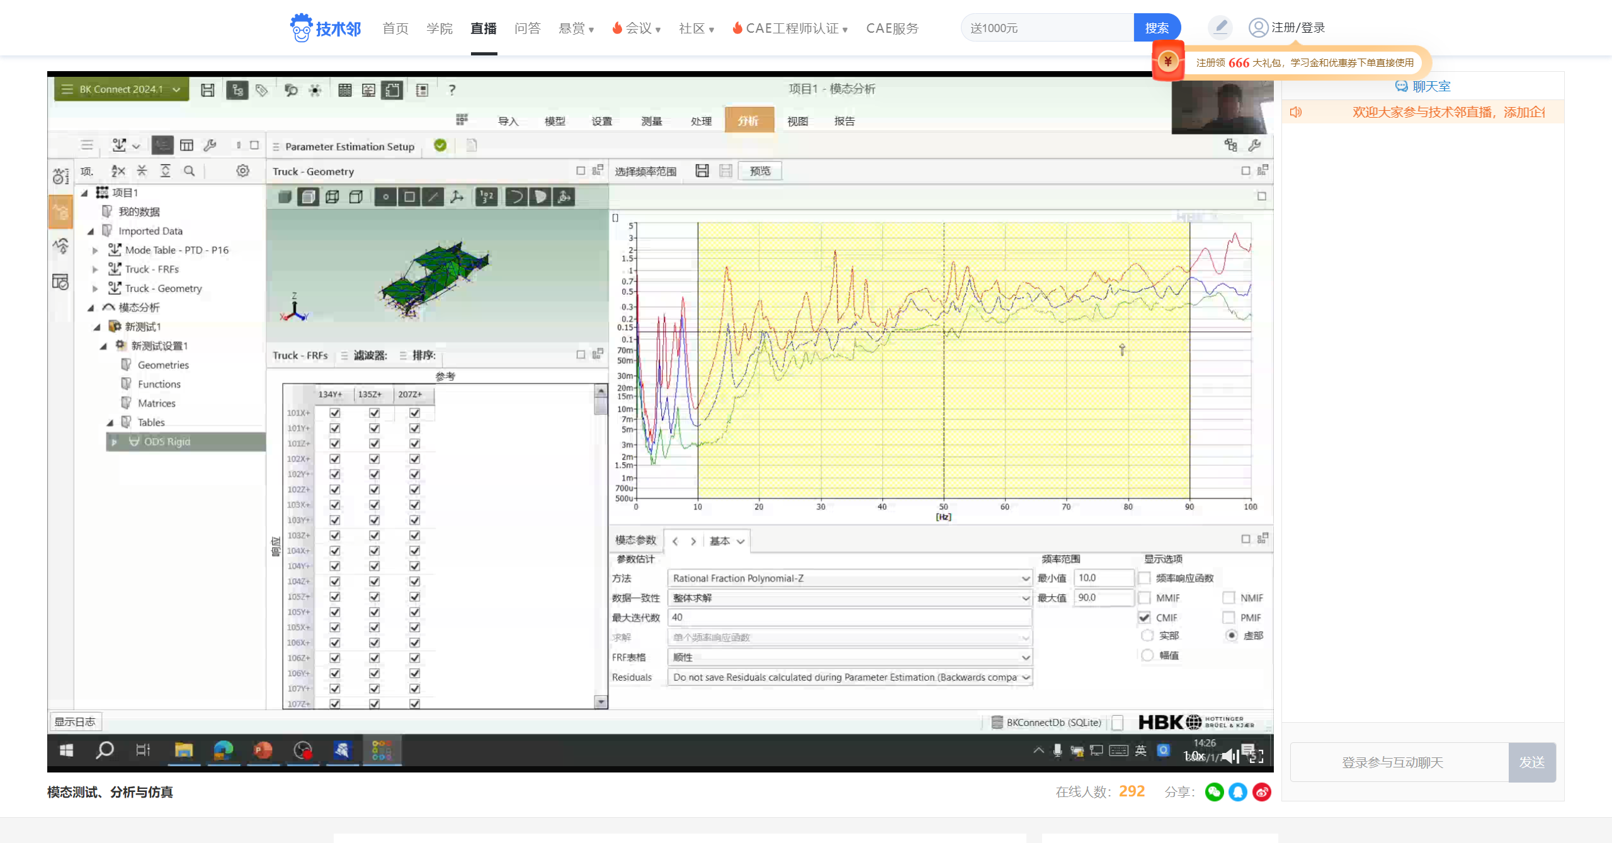Switch to the 报告 ribbon tab

coord(844,121)
